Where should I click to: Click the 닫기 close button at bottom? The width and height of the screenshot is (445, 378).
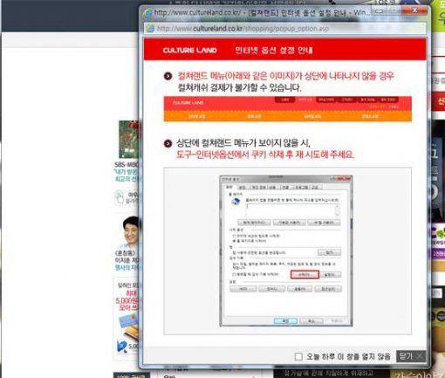[411, 356]
